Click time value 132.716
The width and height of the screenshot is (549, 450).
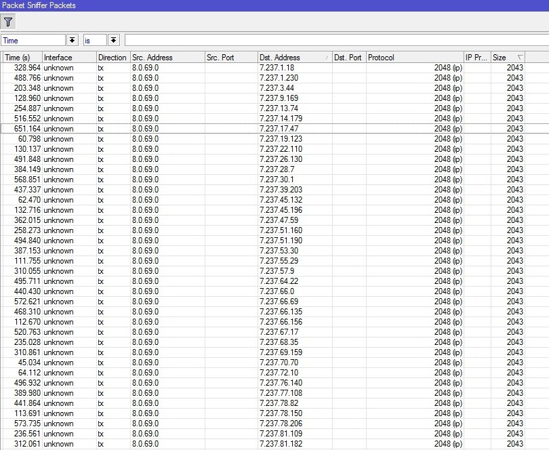(27, 210)
